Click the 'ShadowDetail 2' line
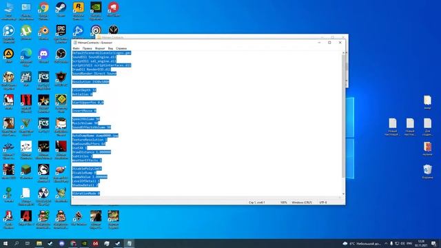 click(x=85, y=185)
